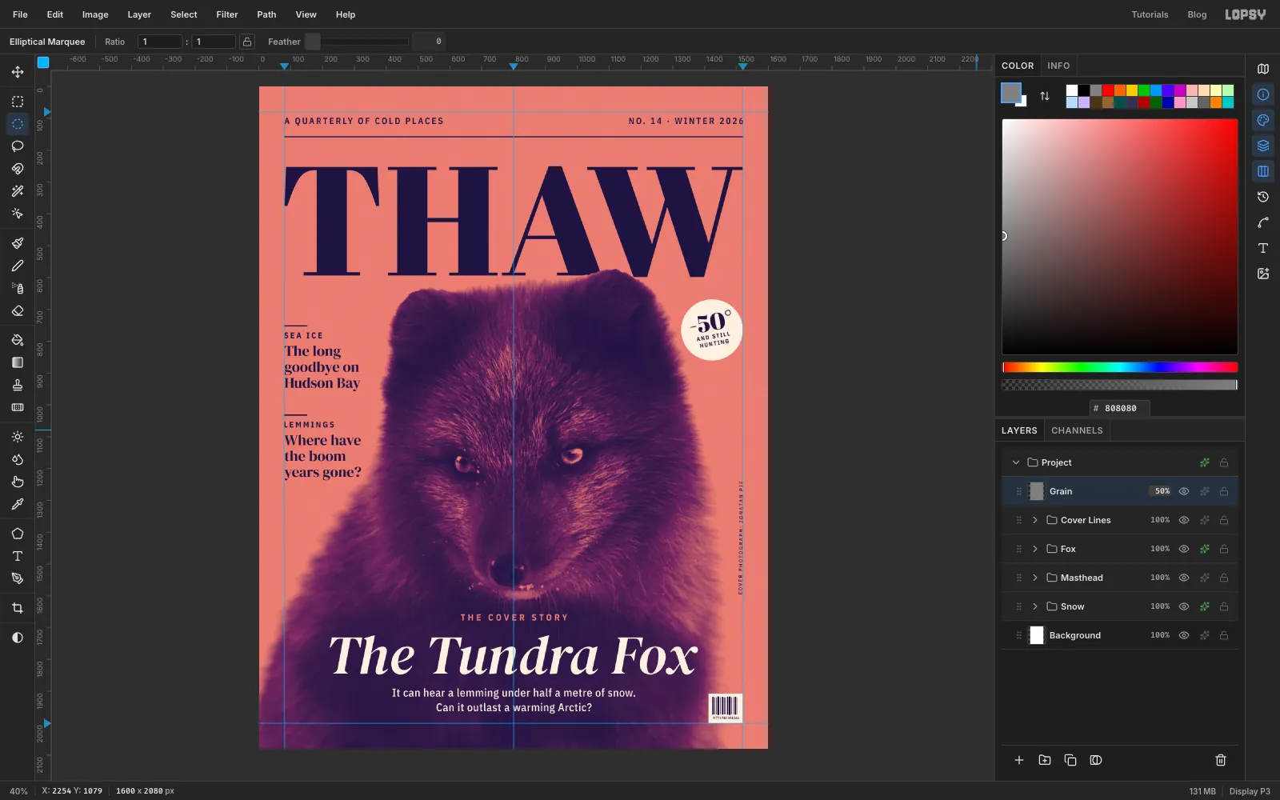Toggle the ratio lock button
Viewport: 1280px width, 800px height.
[247, 42]
